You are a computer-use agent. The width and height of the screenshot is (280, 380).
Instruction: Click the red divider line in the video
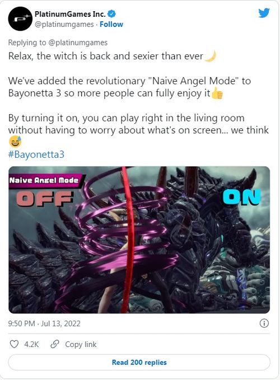click(x=128, y=240)
